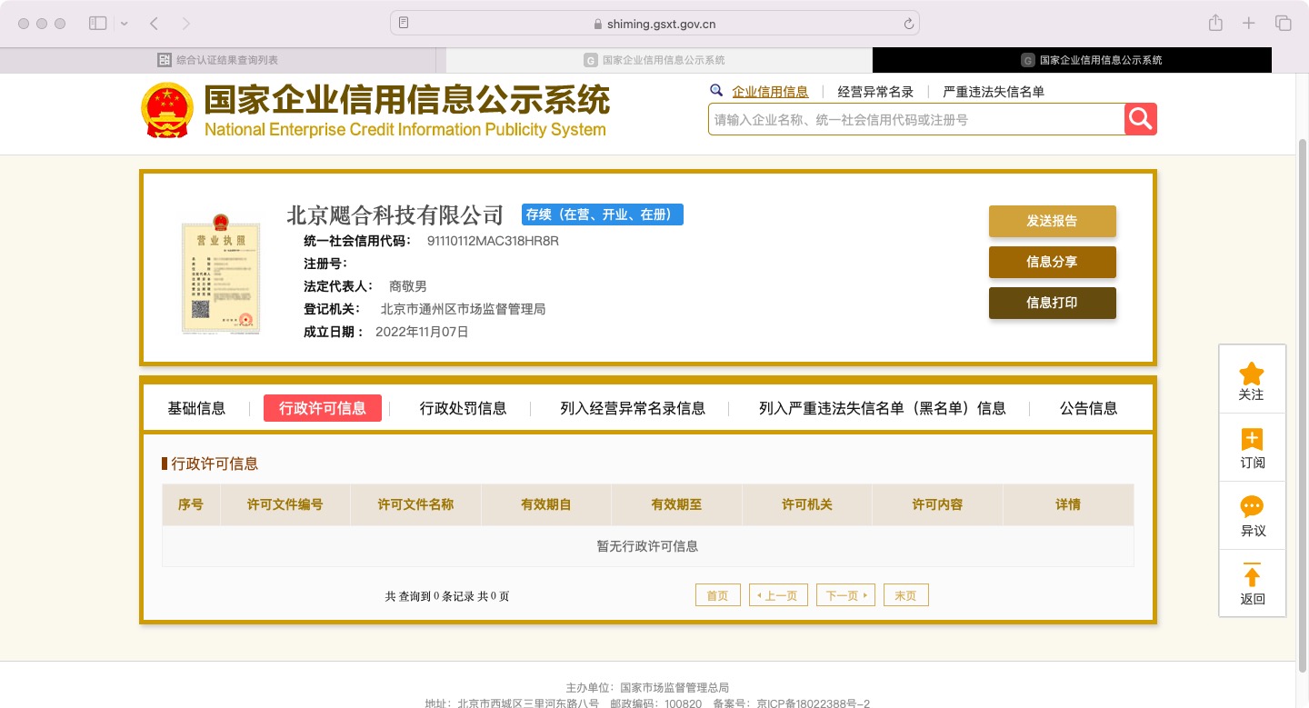The width and height of the screenshot is (1309, 708).
Task: Focus the enterprise name search input field
Action: [x=916, y=119]
